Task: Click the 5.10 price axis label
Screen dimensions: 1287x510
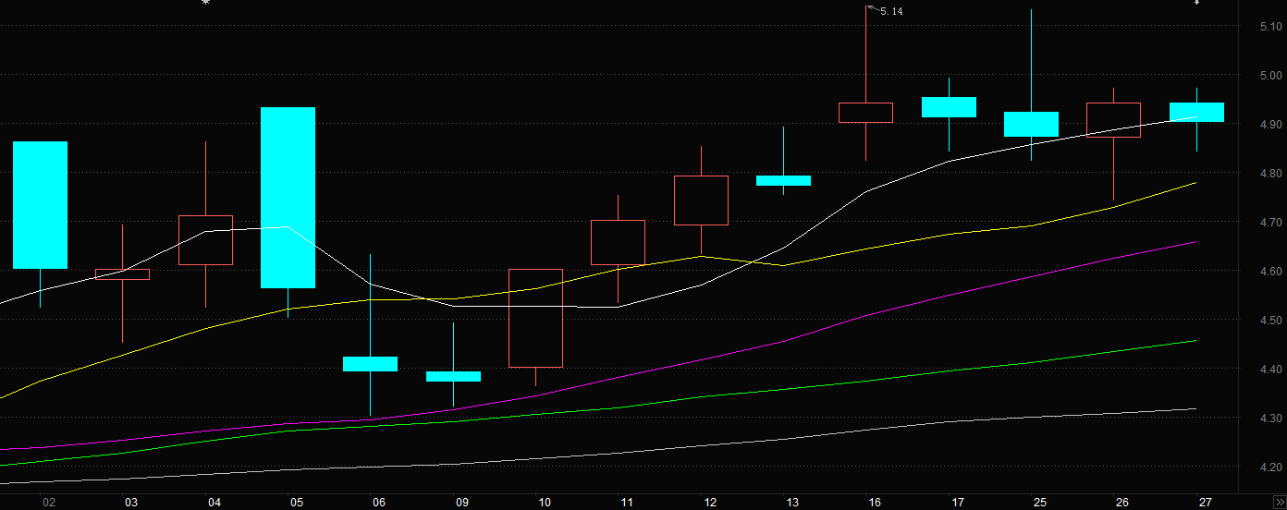Action: tap(1270, 27)
